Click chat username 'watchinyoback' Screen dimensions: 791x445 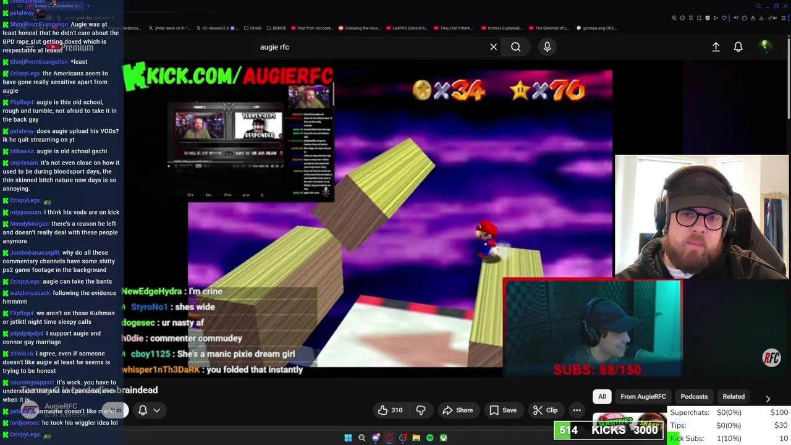(x=30, y=293)
